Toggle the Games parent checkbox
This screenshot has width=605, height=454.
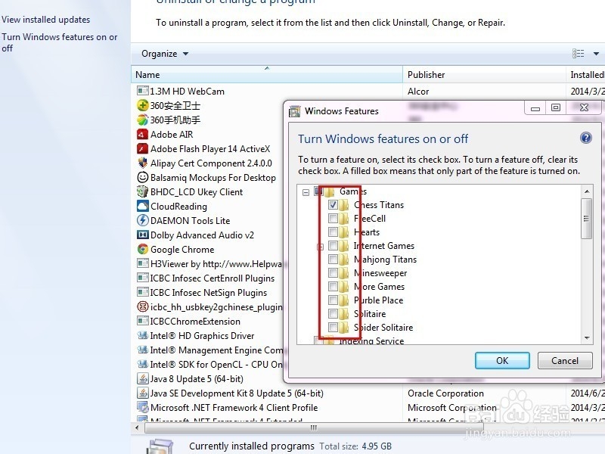[x=318, y=191]
